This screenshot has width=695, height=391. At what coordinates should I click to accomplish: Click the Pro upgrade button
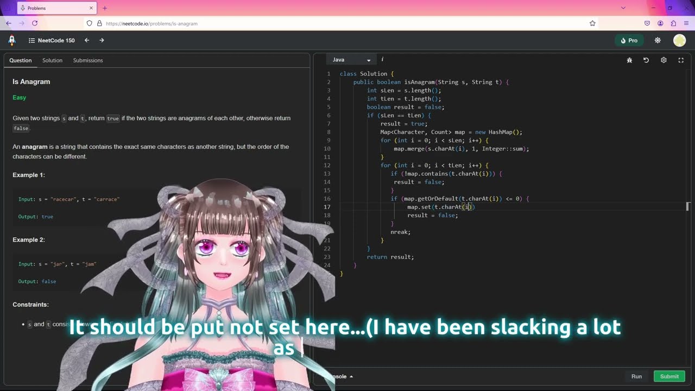point(629,40)
